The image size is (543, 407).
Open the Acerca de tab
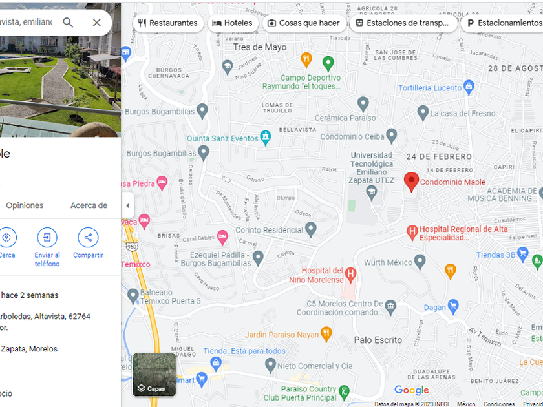(x=89, y=205)
